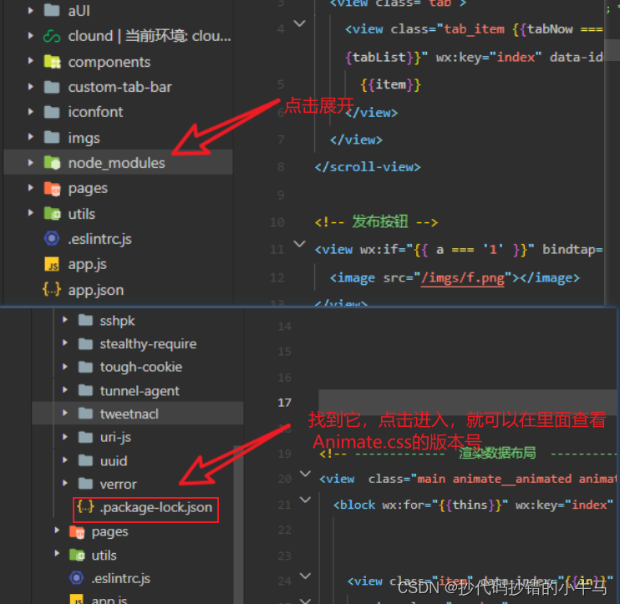Select the tunnel-agent folder name
Image resolution: width=620 pixels, height=604 pixels.
point(140,391)
